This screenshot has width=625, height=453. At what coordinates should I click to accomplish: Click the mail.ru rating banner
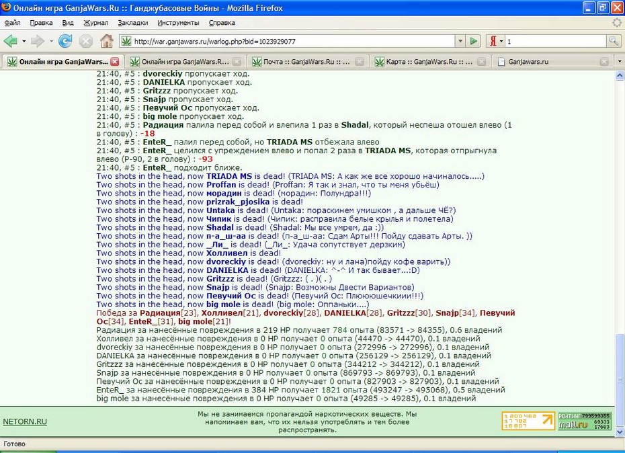584,421
